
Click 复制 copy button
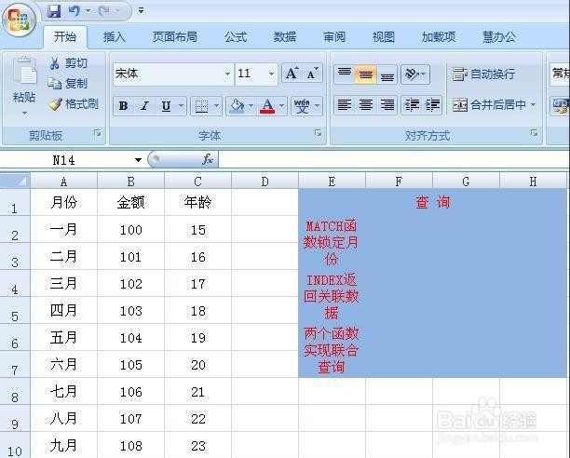coord(68,84)
